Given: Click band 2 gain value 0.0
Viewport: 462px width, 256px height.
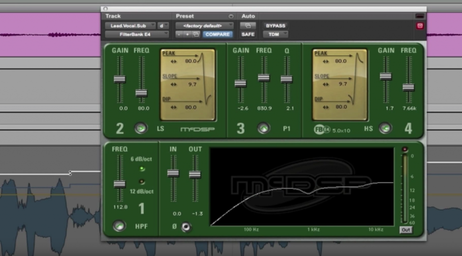Looking at the screenshot, I should pyautogui.click(x=124, y=108).
